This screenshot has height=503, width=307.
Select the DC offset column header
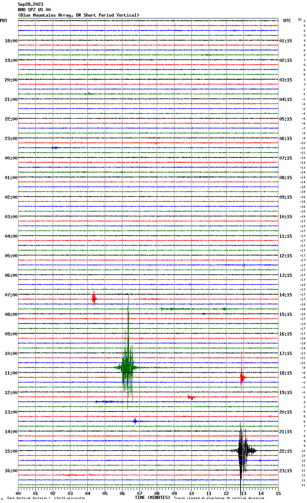point(300,20)
